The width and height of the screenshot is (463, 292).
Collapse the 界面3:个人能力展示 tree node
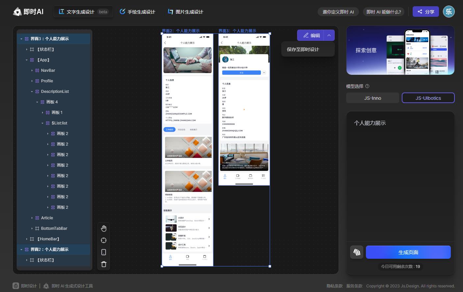pyautogui.click(x=21, y=39)
